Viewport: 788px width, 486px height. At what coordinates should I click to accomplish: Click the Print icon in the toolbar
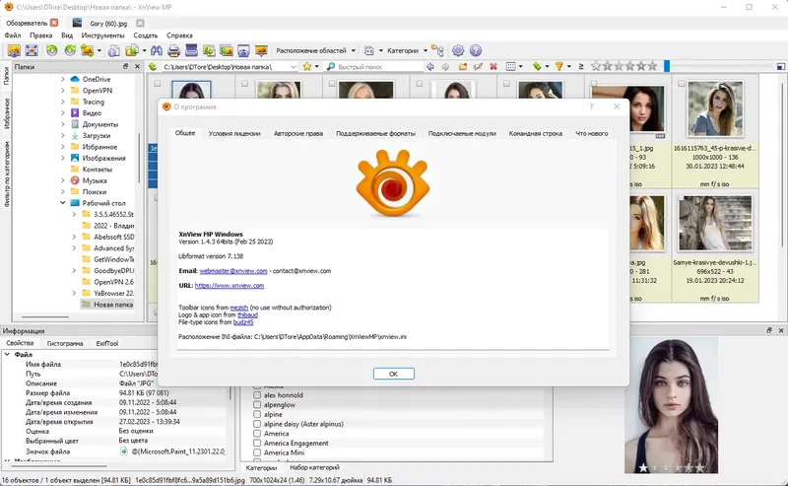[174, 50]
